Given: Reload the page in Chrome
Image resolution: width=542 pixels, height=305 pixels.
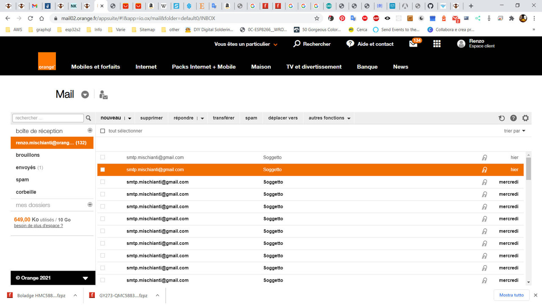Looking at the screenshot, I should (30, 18).
